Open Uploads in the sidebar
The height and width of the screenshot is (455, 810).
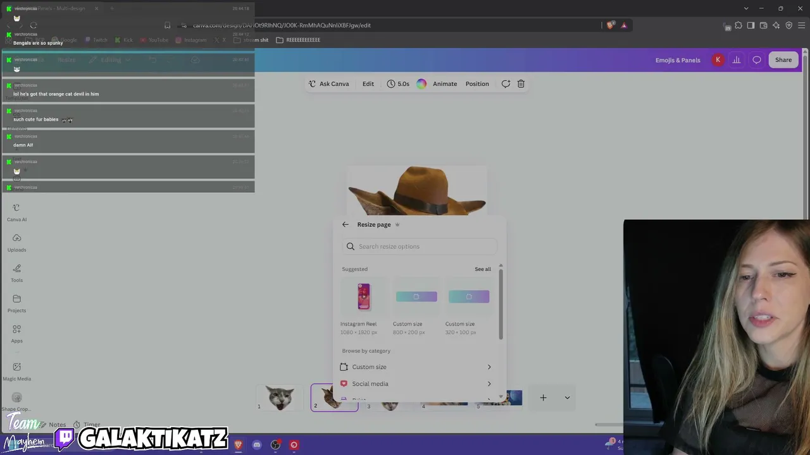[x=16, y=243]
